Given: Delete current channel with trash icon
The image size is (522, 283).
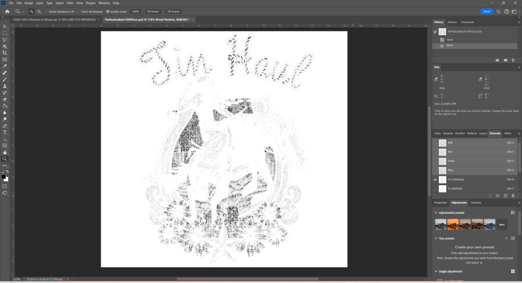Looking at the screenshot, I should (513, 195).
